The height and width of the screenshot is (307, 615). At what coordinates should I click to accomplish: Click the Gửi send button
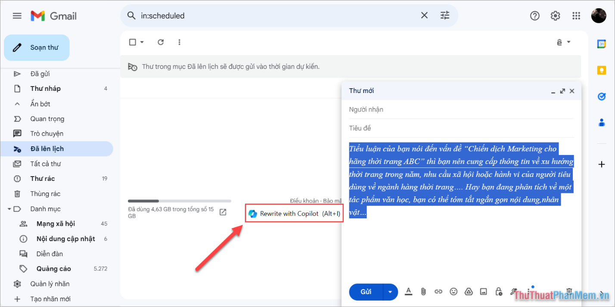(x=366, y=292)
